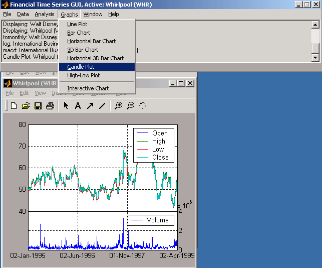This screenshot has height=268, width=322.
Task: Open the Help menu in main GUI
Action: (114, 14)
